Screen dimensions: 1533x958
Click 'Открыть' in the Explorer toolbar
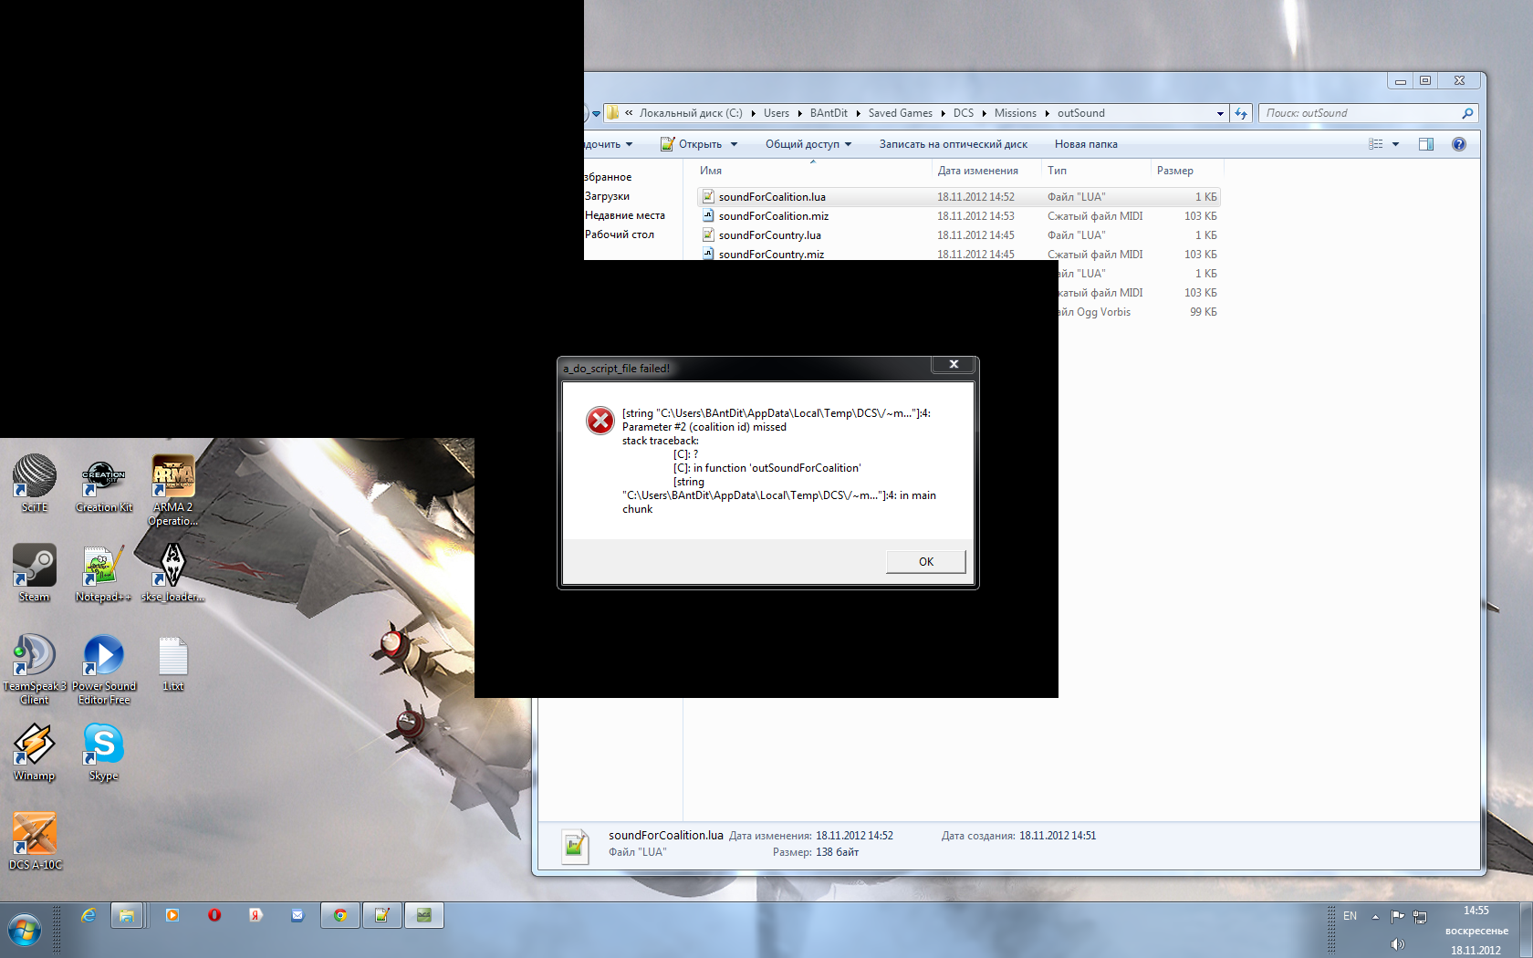692,144
